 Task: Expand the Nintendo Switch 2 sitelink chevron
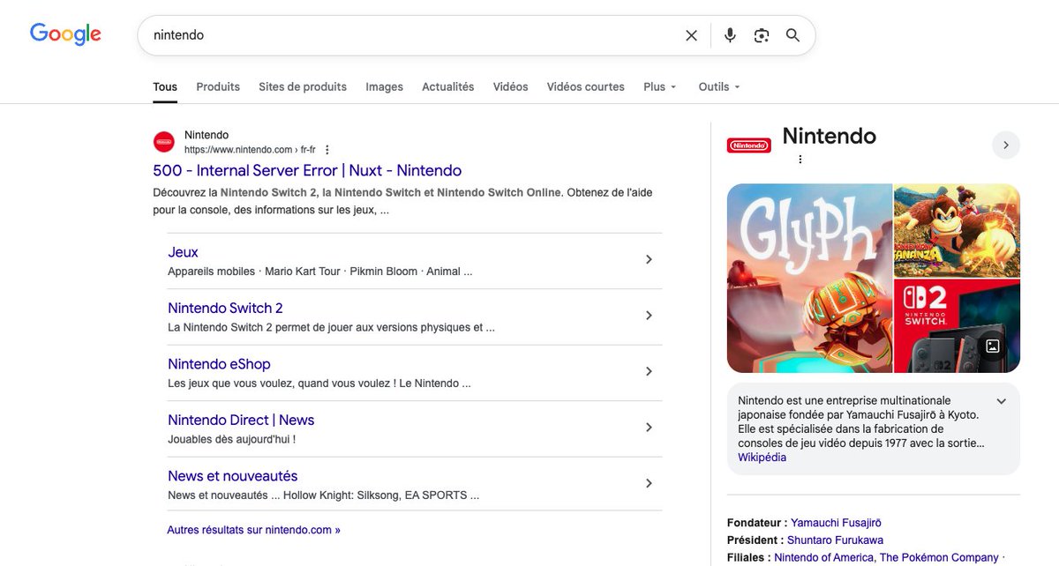649,316
